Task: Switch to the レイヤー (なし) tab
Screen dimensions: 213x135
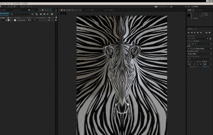Action: tap(90, 10)
